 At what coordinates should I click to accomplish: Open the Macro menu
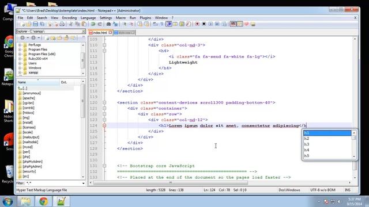pyautogui.click(x=121, y=18)
